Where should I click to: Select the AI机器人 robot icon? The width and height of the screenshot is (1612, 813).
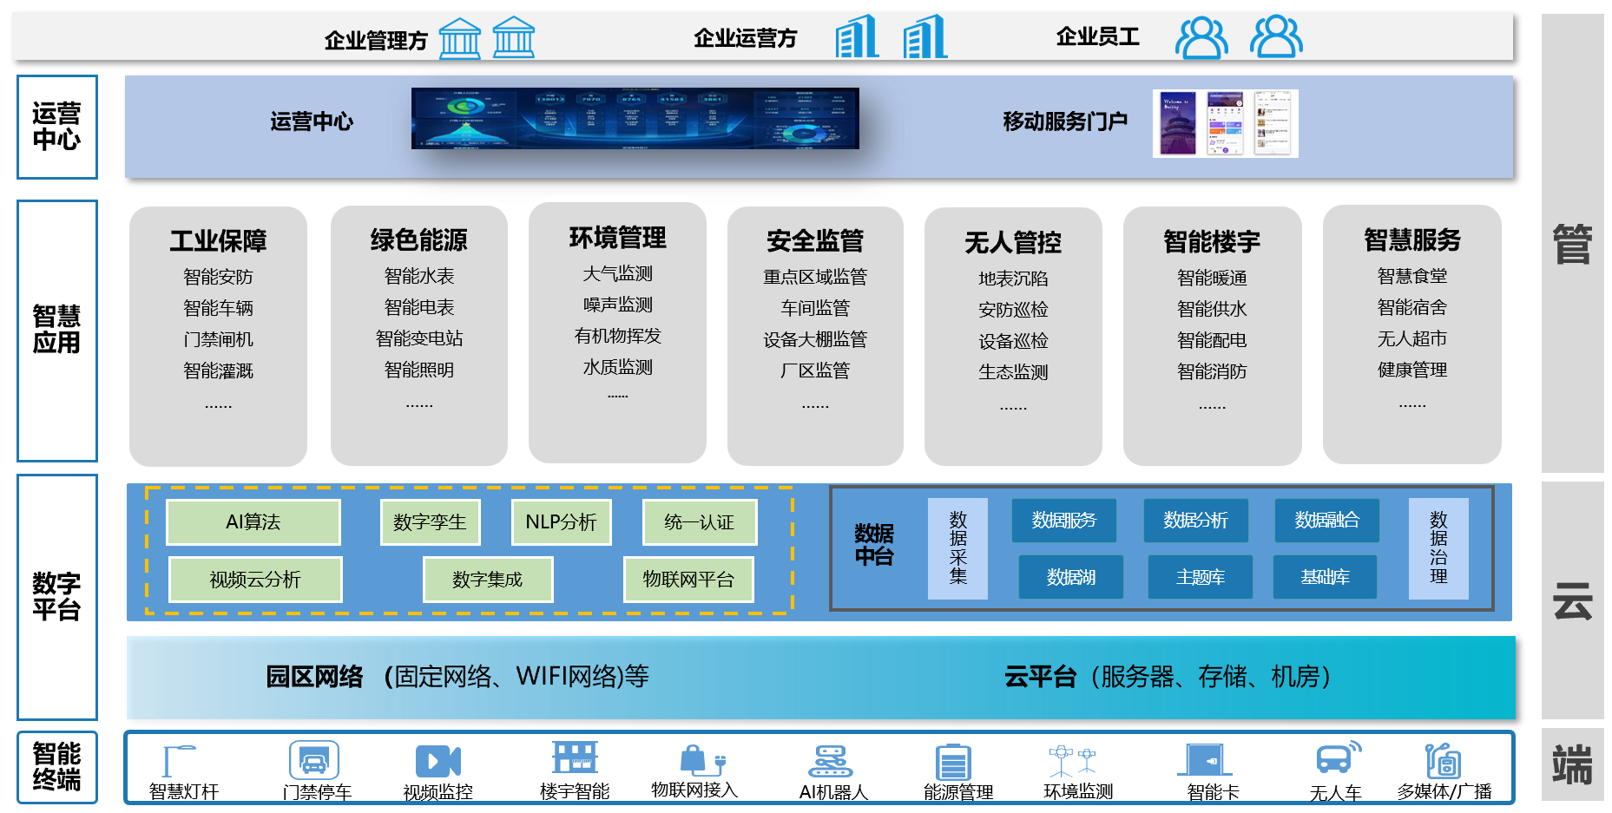[831, 761]
